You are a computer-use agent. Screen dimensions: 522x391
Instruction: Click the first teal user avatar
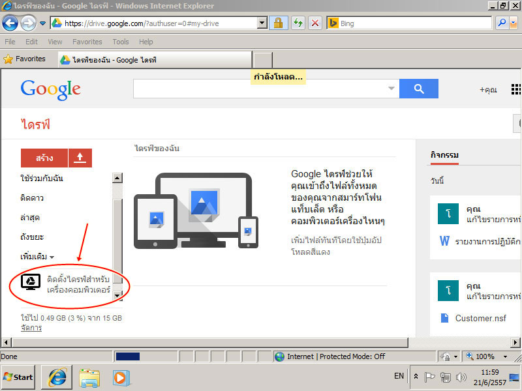[448, 214]
